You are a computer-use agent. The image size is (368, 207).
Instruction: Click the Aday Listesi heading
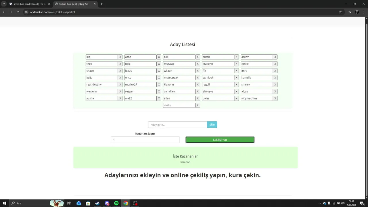click(183, 44)
